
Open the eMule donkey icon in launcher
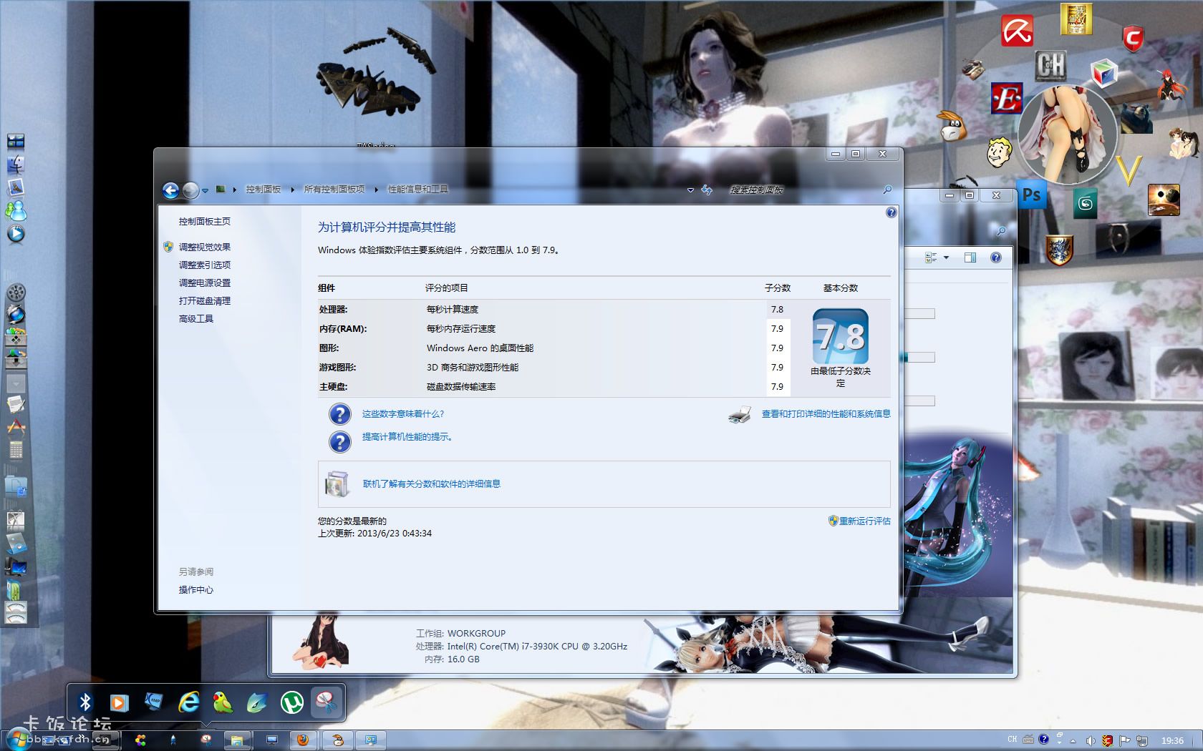pos(953,126)
